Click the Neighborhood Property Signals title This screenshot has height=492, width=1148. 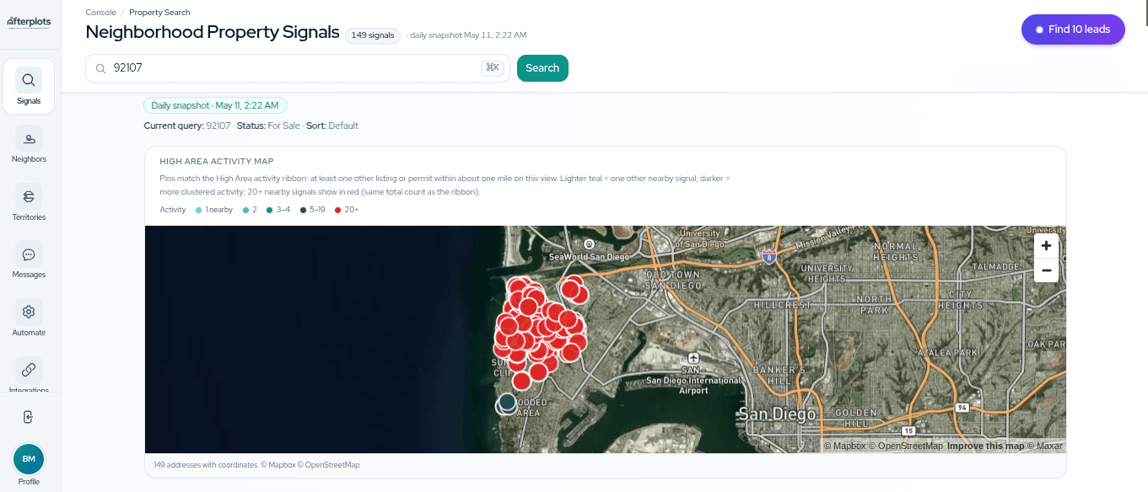click(213, 32)
